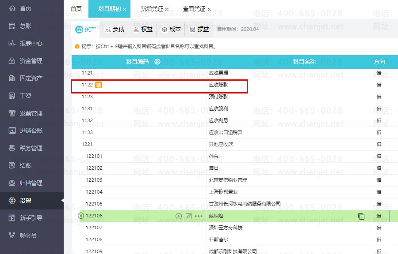Open 进销台账 icon in sidebar
398x254 pixels.
12,131
